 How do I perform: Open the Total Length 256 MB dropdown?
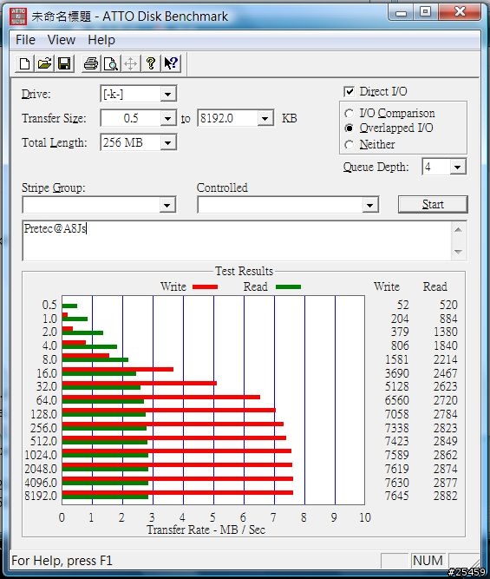pos(167,142)
